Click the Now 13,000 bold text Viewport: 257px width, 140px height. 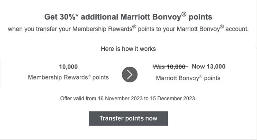pyautogui.click(x=209, y=66)
